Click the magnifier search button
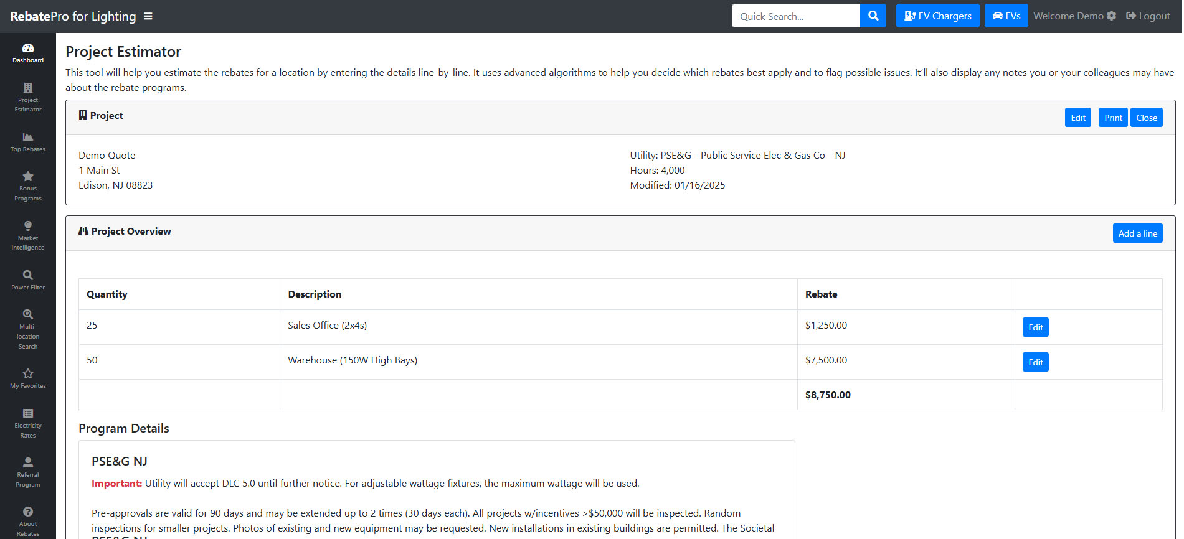 pyautogui.click(x=873, y=16)
